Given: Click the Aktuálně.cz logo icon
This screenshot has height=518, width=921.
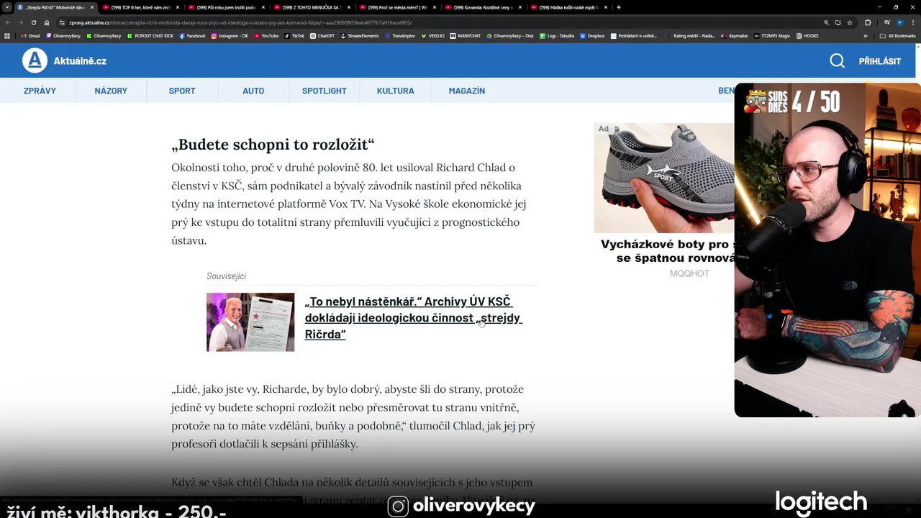Looking at the screenshot, I should [x=35, y=60].
